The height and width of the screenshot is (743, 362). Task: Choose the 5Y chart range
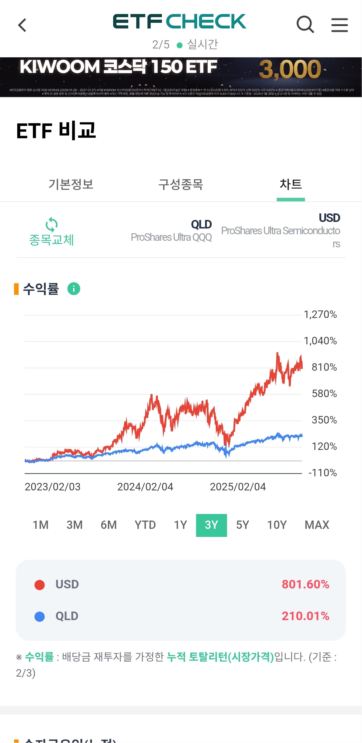tap(243, 525)
